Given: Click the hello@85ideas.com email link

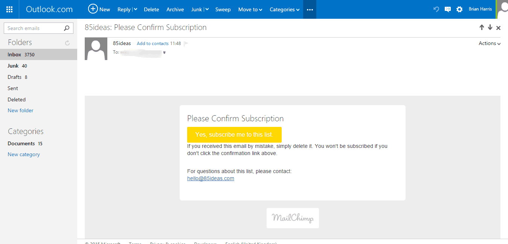Looking at the screenshot, I should 211,178.
